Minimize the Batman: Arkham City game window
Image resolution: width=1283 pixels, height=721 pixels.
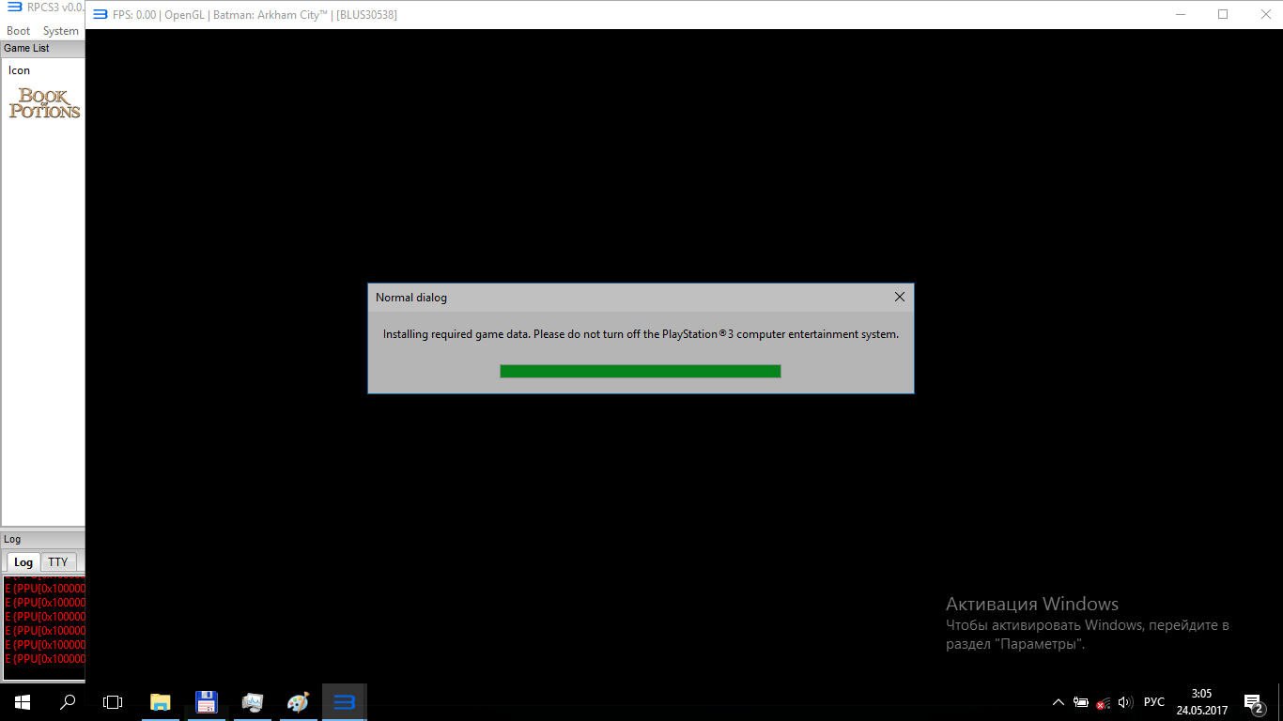[x=1179, y=14]
